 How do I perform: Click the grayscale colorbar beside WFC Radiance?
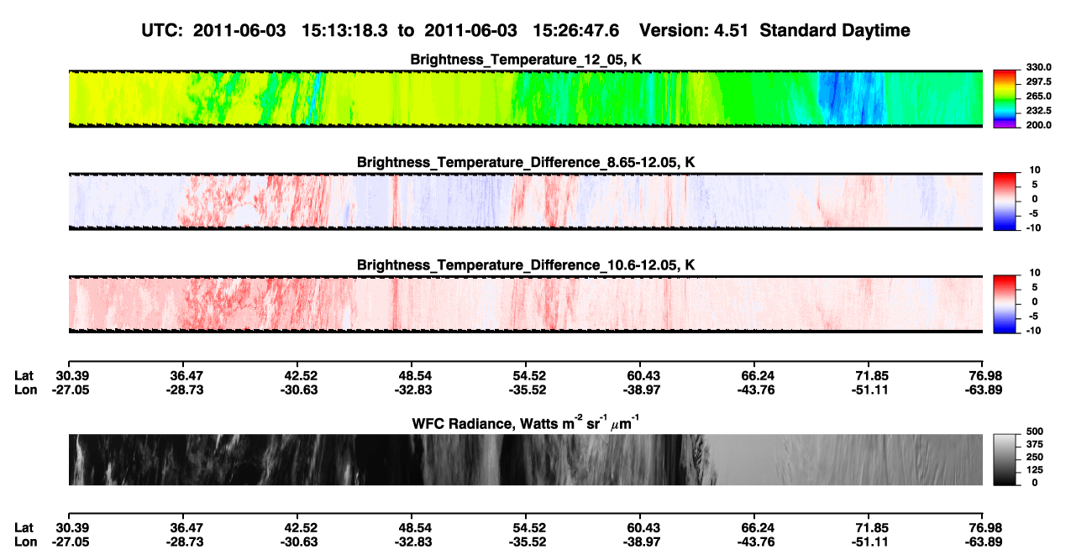1005,459
